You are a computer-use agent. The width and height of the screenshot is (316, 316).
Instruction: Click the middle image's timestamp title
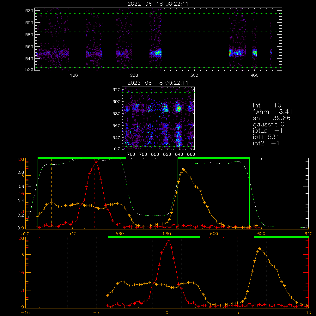[158, 83]
